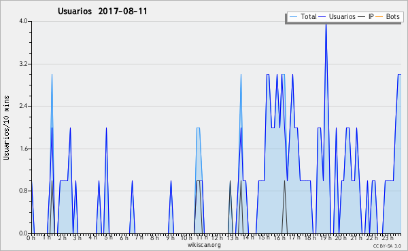
Task: Click the '15 h' x-axis label
Action: tap(264, 237)
